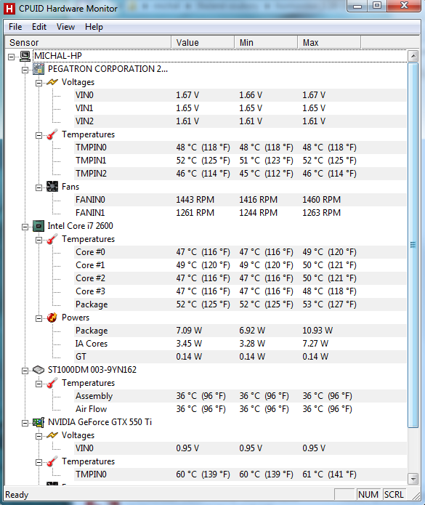Viewport: 425px width, 505px height.
Task: Select the Core #3 temperature row
Action: pyautogui.click(x=240, y=291)
